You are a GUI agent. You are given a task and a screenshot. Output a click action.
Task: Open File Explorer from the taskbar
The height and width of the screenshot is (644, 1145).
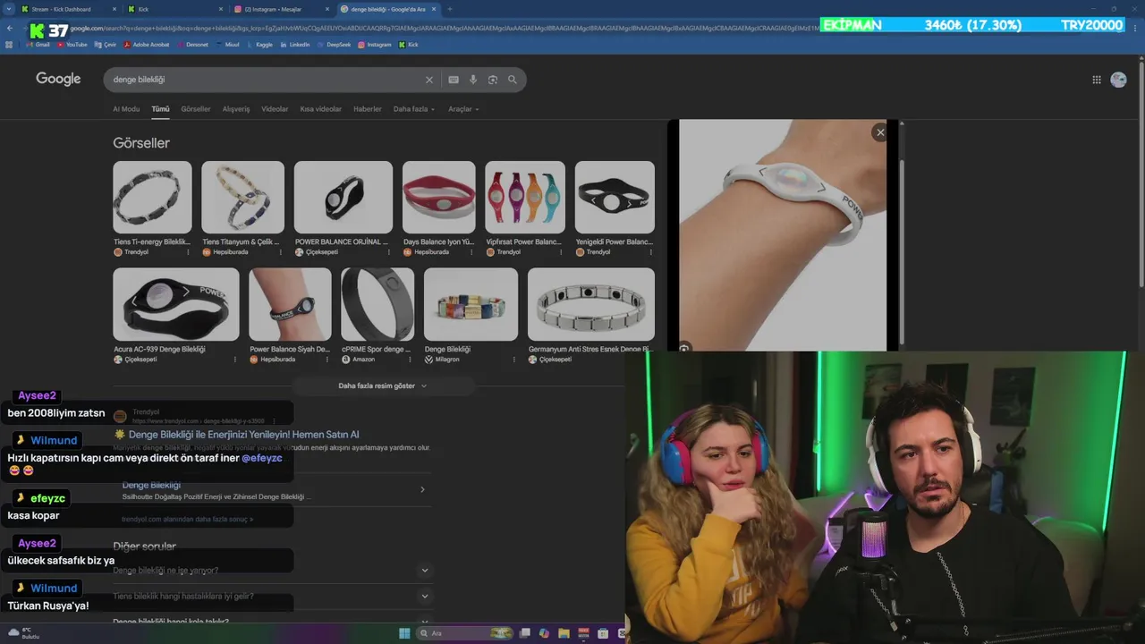coord(564,633)
